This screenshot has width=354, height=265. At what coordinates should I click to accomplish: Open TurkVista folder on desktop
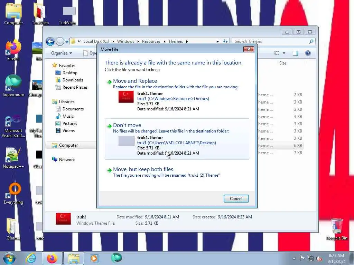40,14
